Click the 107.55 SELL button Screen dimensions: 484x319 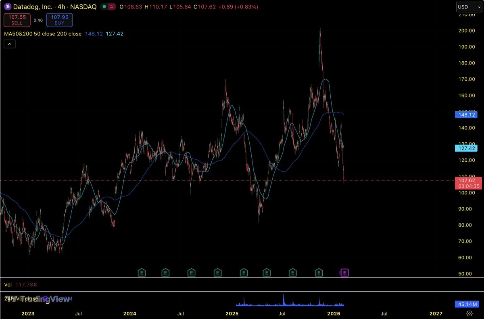point(17,20)
